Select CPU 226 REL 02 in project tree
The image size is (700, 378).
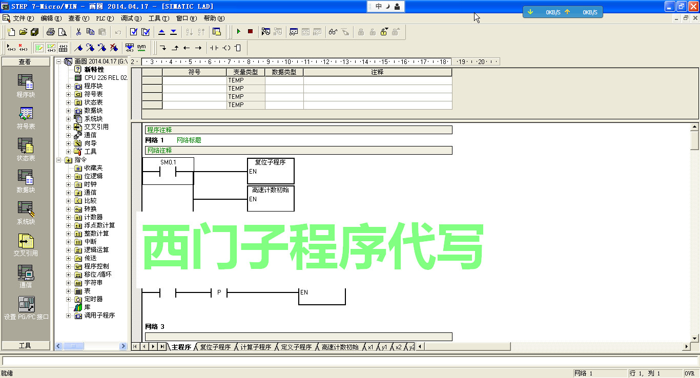point(106,78)
